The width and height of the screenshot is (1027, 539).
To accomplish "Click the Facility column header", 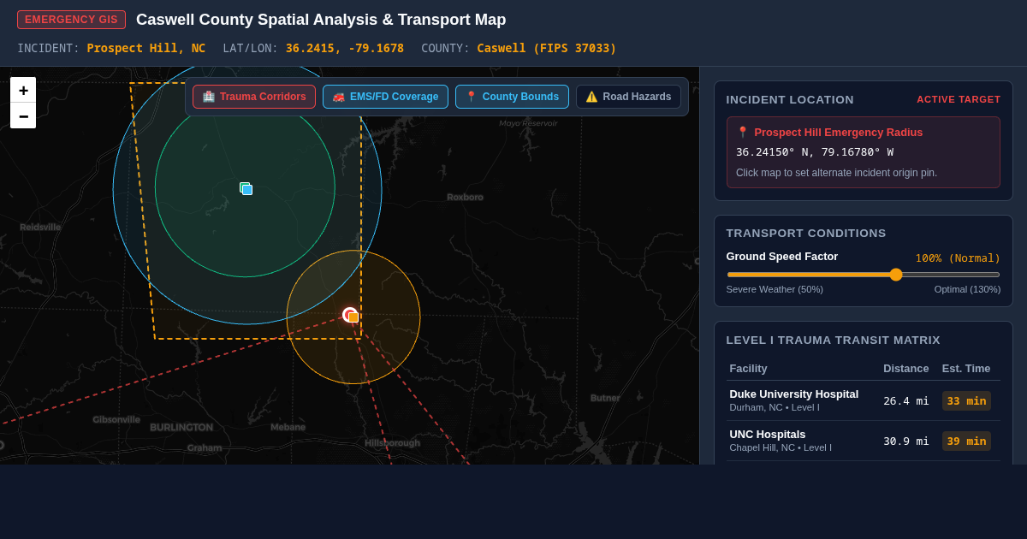I will 748,368.
